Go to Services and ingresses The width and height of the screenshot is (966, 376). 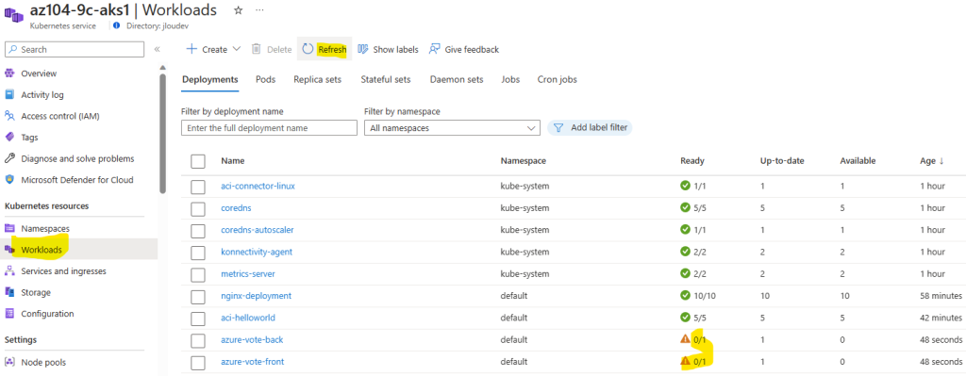coord(63,270)
